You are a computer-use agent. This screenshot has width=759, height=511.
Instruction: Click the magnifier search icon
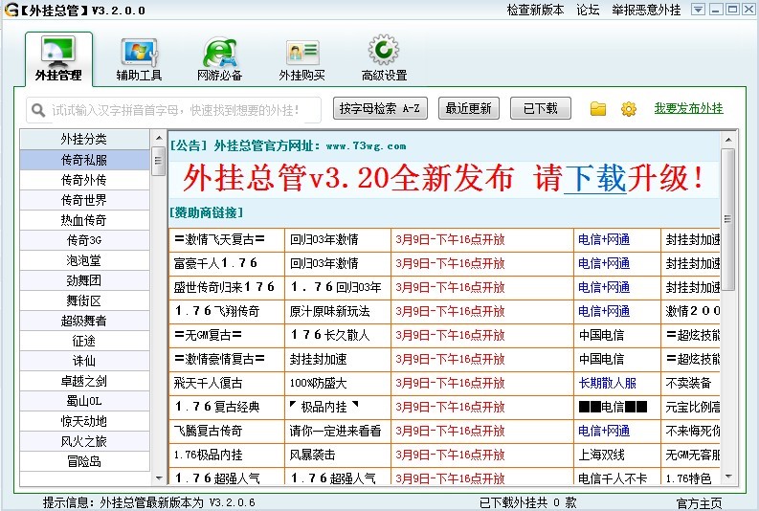(38, 110)
